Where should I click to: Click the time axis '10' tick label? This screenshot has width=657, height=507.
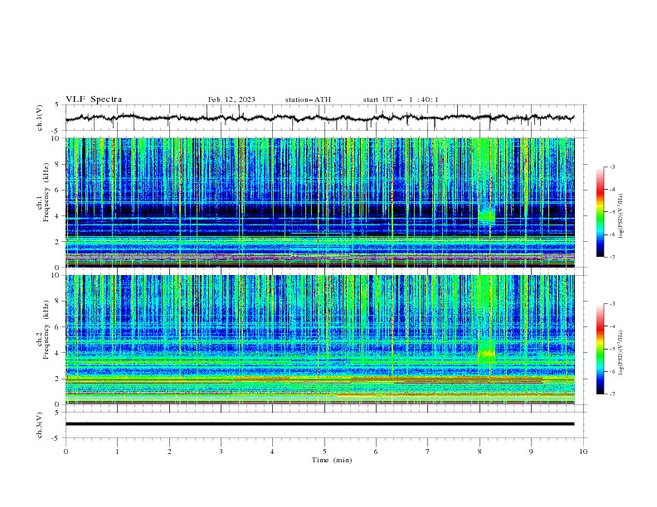583,451
